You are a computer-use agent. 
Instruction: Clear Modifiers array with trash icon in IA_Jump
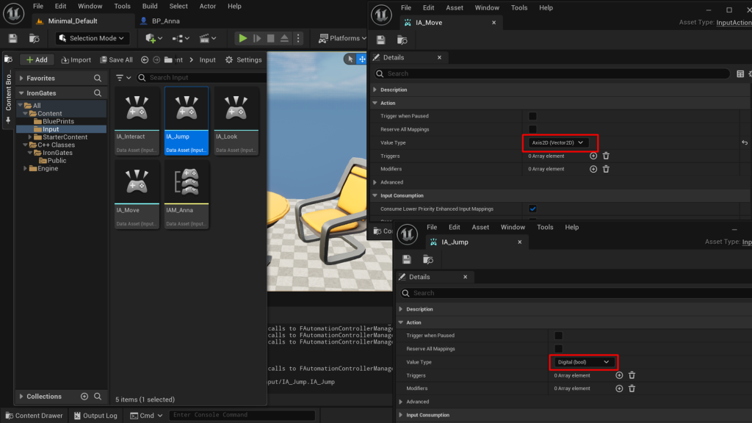tap(632, 388)
